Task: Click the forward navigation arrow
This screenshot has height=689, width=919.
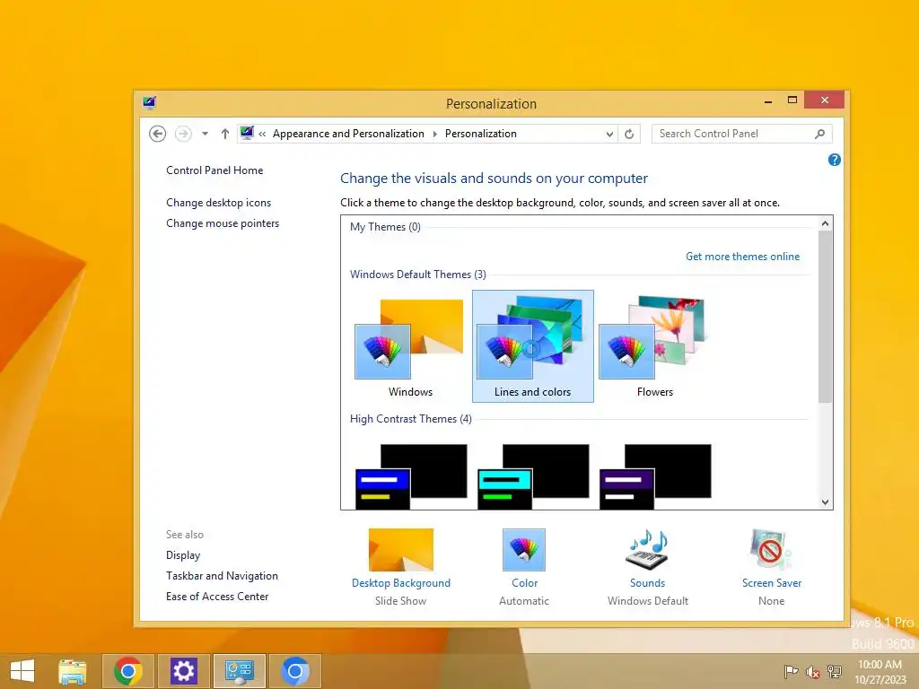Action: [x=183, y=134]
